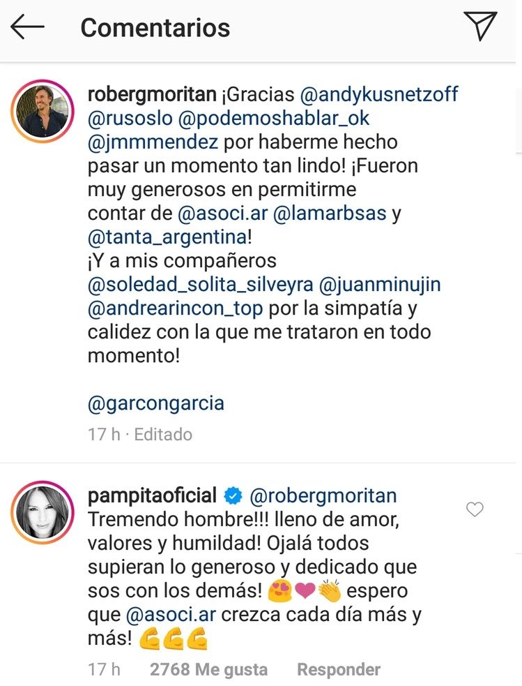Screen dimensions: 522x686
Task: View the 2768 Me gusta likes list
Action: (208, 669)
